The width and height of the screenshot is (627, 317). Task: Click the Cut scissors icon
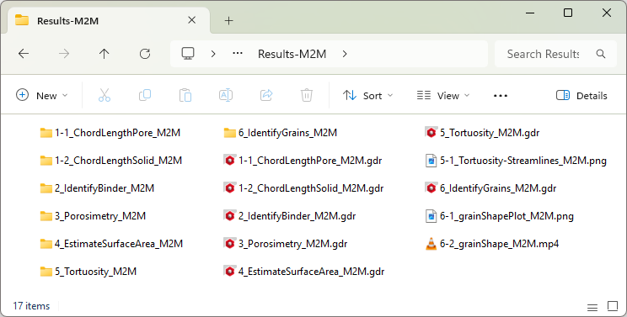[x=104, y=95]
